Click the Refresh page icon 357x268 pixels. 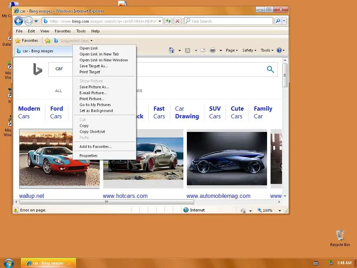(x=168, y=21)
